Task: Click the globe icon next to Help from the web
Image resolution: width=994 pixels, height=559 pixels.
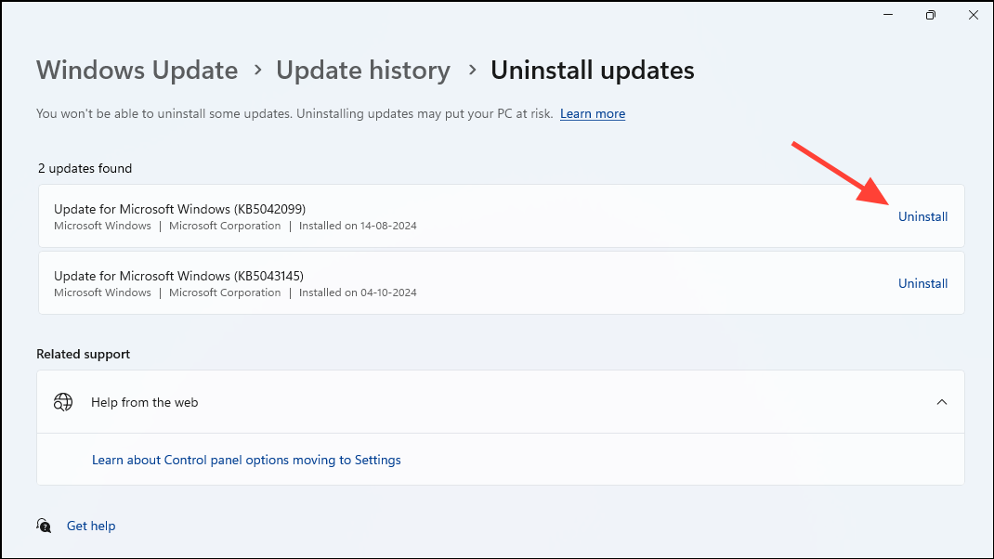Action: (x=63, y=401)
